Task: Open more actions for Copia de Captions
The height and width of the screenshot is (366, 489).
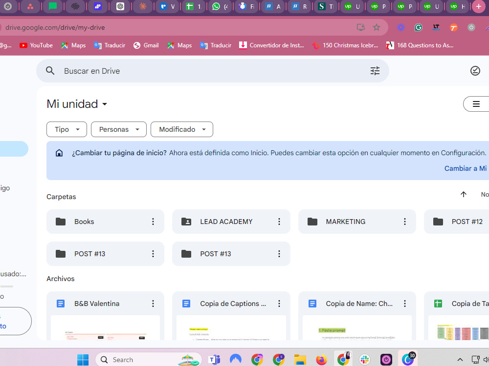Action: coord(279,304)
